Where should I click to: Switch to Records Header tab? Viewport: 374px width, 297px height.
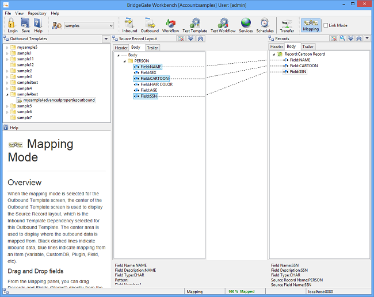[x=276, y=47]
